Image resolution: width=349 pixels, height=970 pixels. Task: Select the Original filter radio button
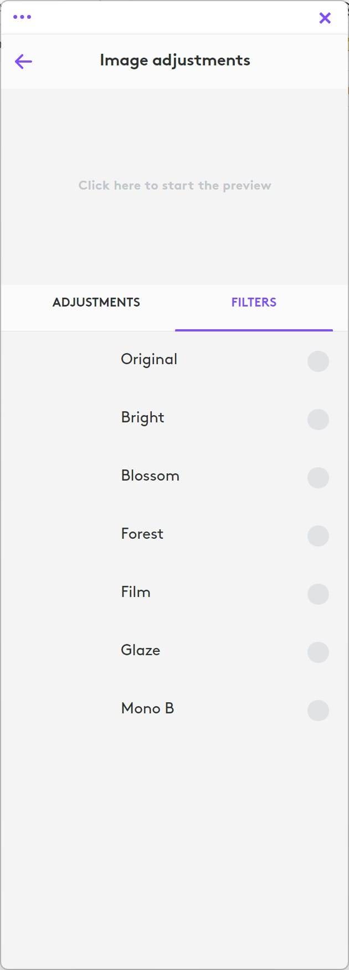[318, 361]
